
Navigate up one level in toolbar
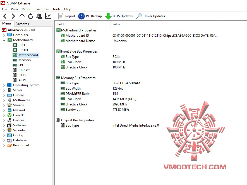coord(22,16)
